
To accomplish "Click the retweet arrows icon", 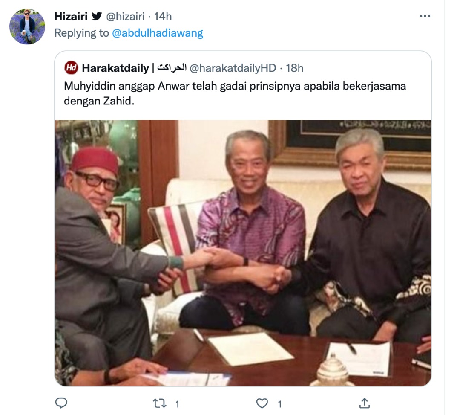I will click(160, 403).
